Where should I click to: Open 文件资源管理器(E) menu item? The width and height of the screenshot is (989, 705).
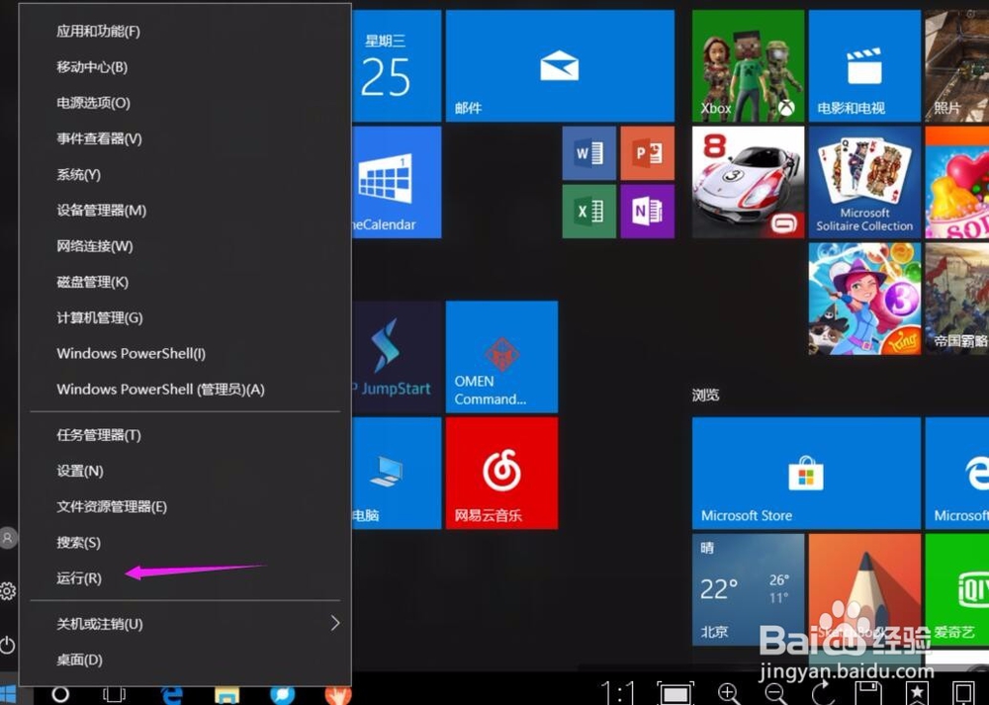tap(185, 507)
